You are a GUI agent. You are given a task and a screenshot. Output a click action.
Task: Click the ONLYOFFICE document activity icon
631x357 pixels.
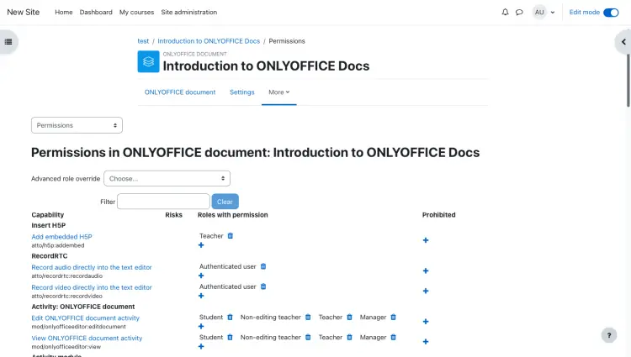point(148,61)
